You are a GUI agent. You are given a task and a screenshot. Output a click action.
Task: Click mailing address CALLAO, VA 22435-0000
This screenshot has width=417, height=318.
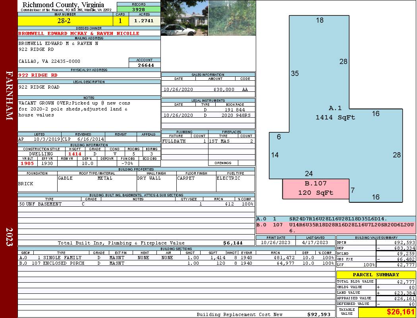[x=49, y=61]
